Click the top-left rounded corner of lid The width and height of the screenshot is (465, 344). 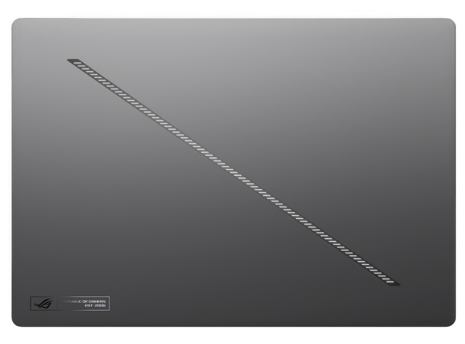point(15,22)
